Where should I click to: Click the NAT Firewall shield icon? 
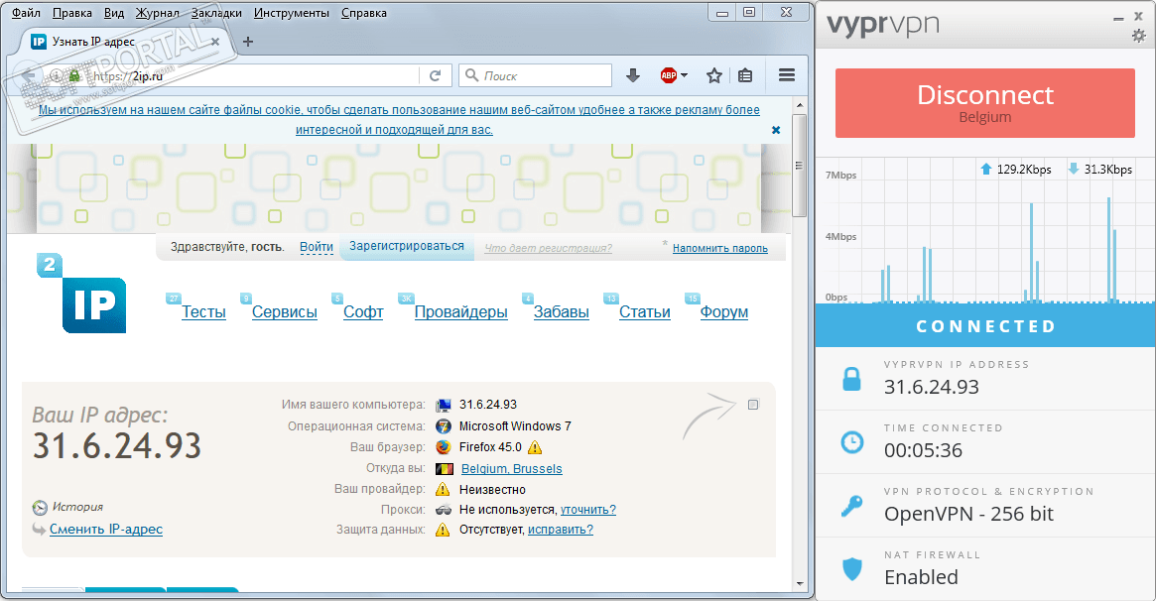click(852, 568)
